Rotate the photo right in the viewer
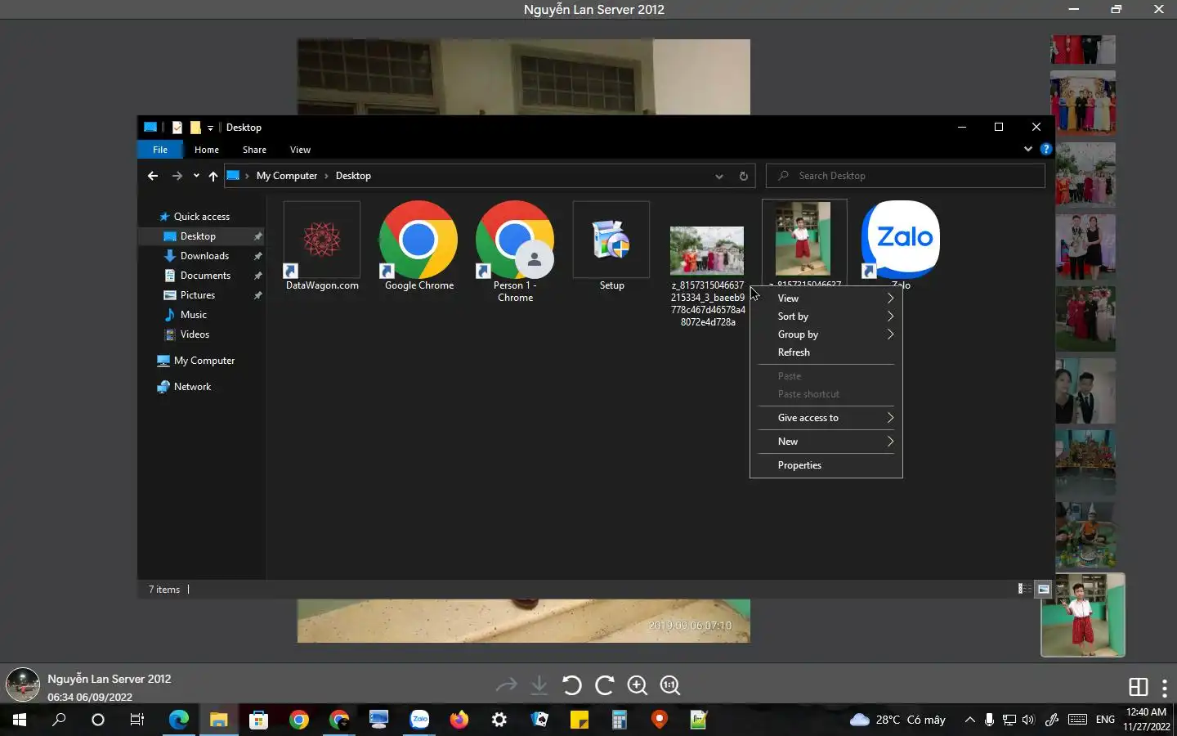Screen dimensions: 1177x736 [605, 685]
